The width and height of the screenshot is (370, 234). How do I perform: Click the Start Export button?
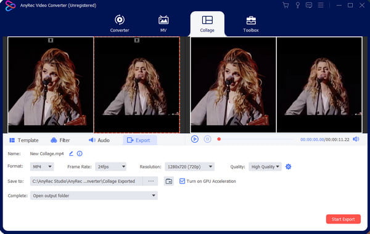point(343,219)
